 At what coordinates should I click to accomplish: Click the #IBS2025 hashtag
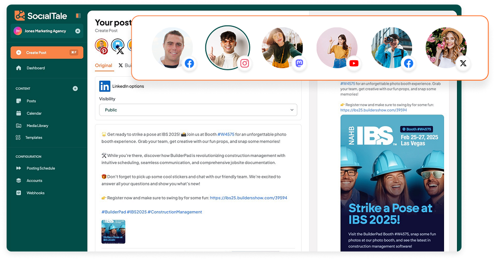click(137, 212)
